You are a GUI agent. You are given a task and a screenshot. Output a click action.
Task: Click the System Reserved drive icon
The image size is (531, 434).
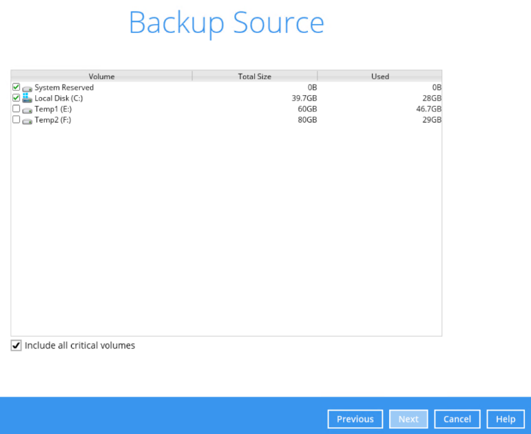[27, 88]
